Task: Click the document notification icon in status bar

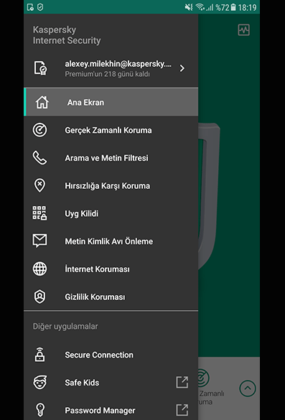Action: pyautogui.click(x=30, y=7)
